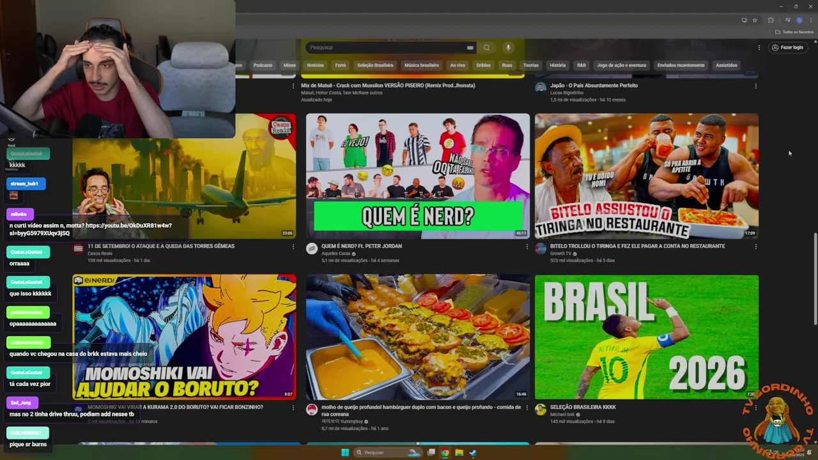The width and height of the screenshot is (818, 460).
Task: Select the R&B filter chip
Action: [582, 65]
